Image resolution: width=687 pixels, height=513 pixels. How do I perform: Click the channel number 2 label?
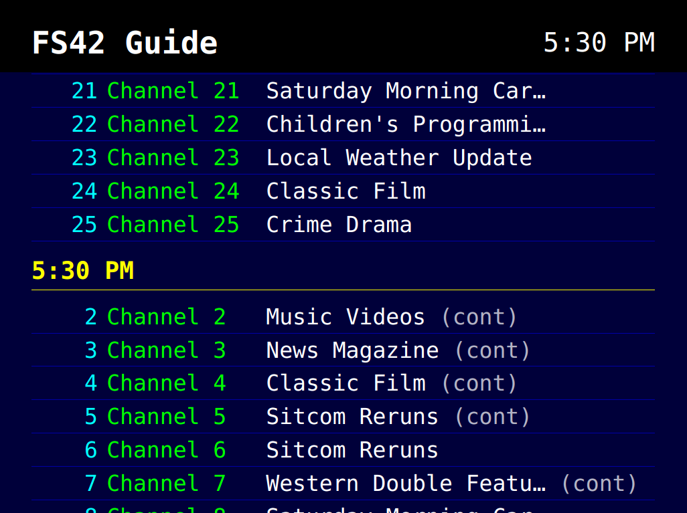point(89,316)
